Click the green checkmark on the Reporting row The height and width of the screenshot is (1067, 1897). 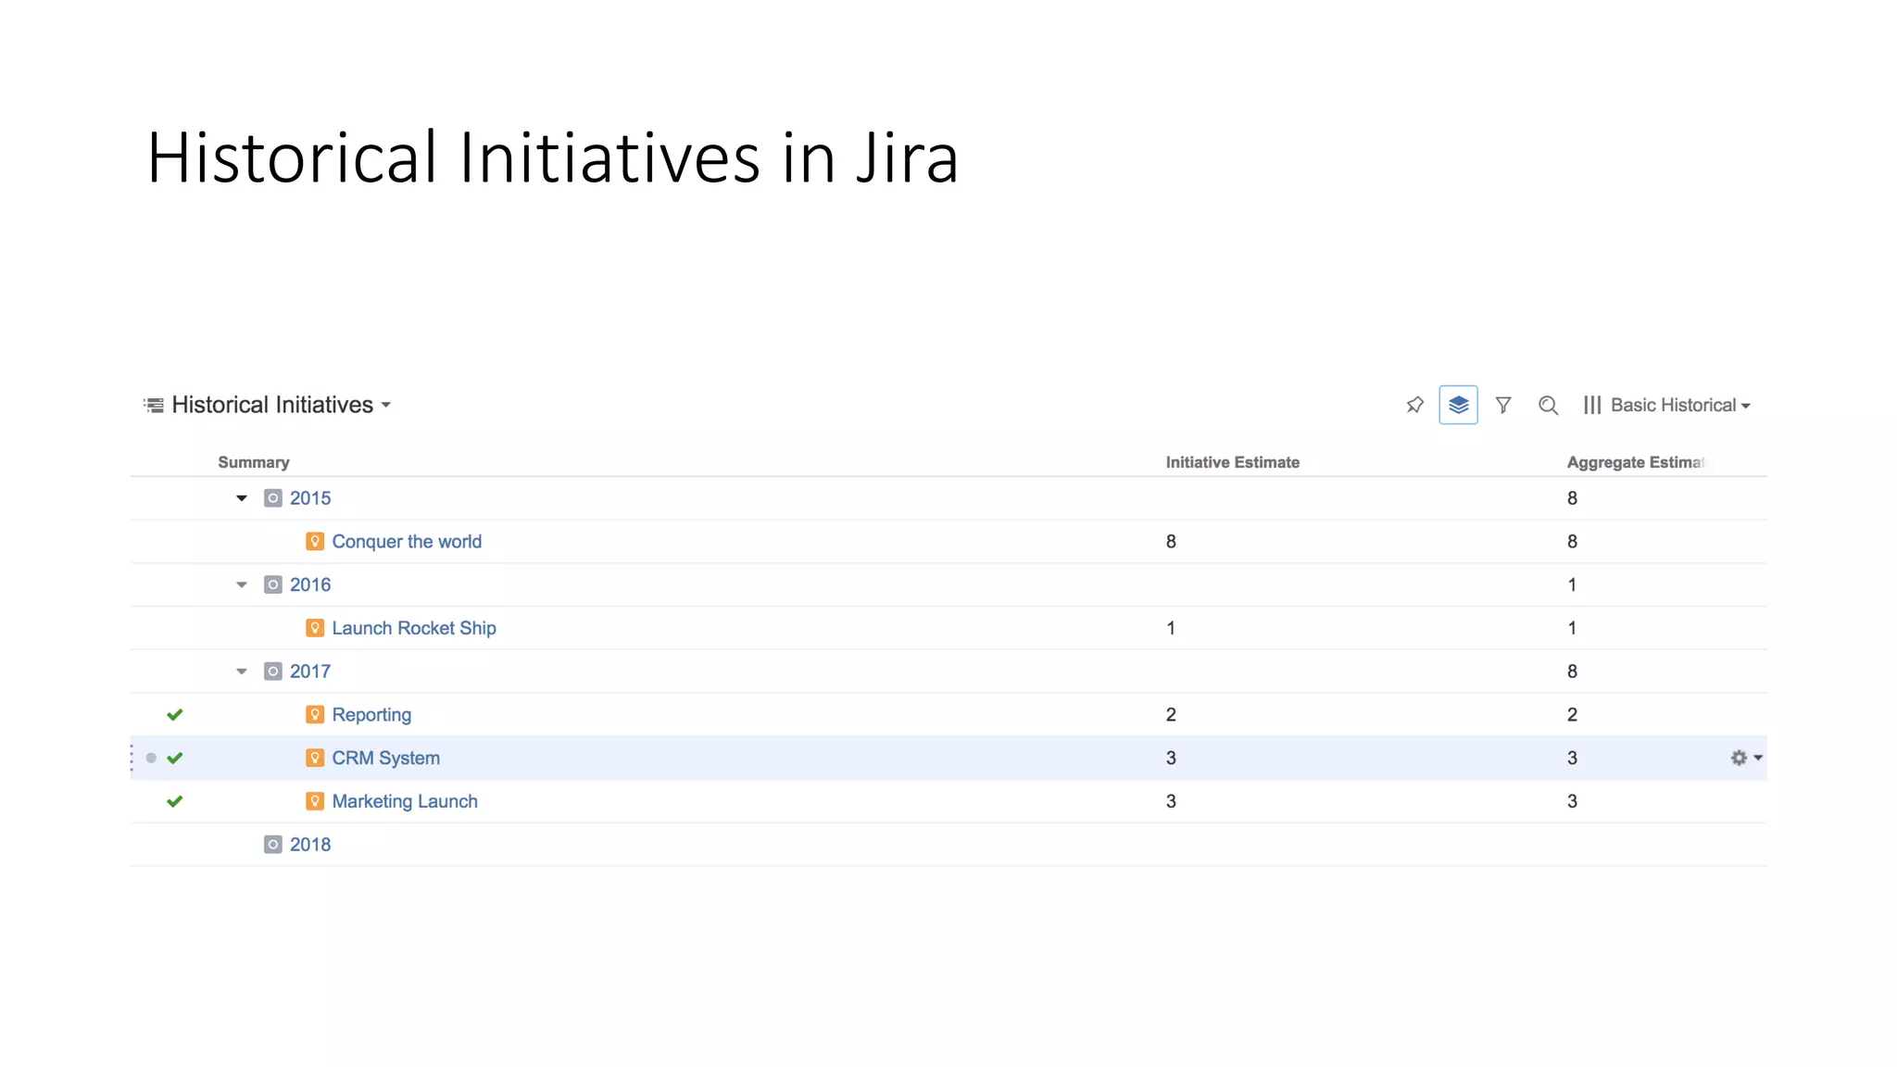tap(175, 715)
